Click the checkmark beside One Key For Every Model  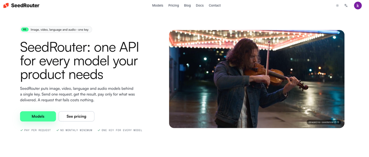click(99, 130)
